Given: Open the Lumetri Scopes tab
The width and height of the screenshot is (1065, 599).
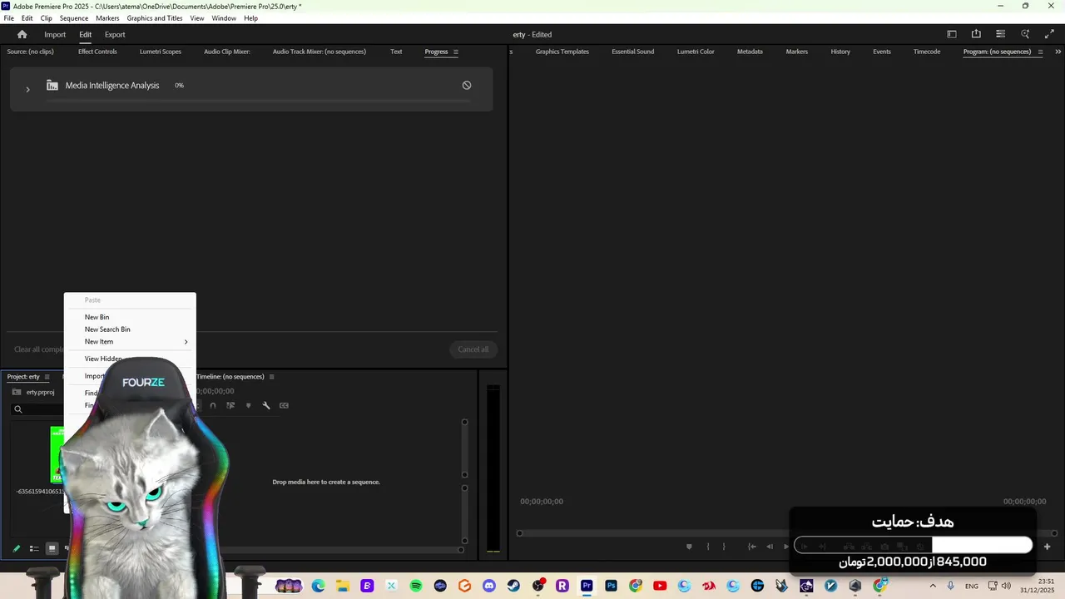Looking at the screenshot, I should pos(161,52).
